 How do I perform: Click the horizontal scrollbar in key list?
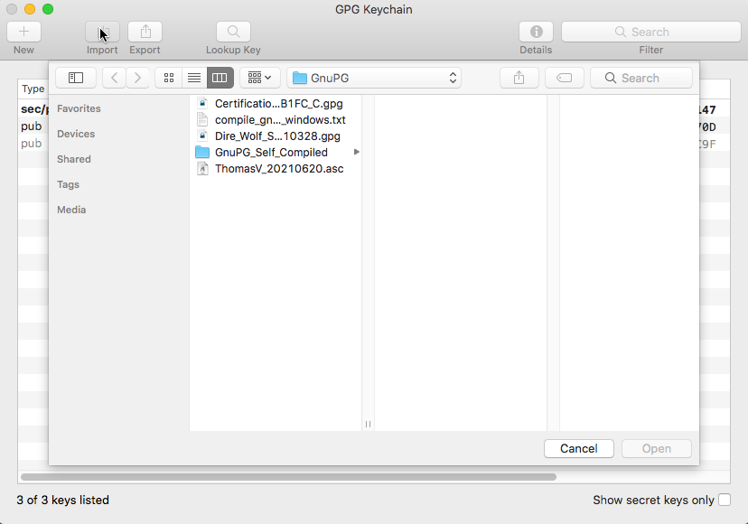click(288, 477)
